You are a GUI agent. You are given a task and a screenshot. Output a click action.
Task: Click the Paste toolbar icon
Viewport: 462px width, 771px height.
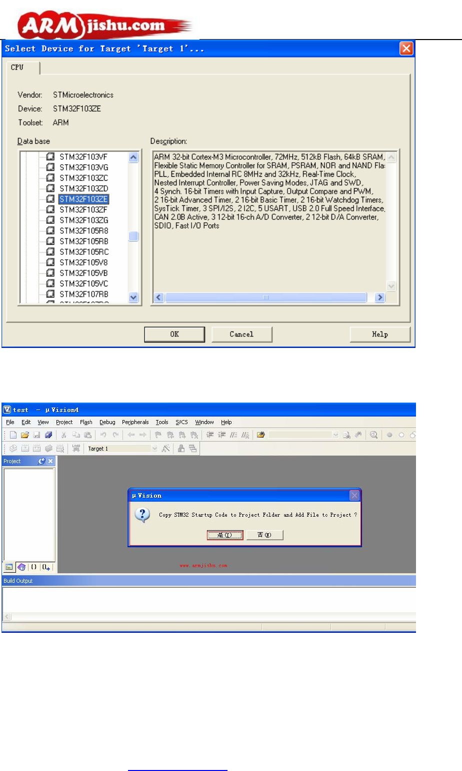click(87, 435)
